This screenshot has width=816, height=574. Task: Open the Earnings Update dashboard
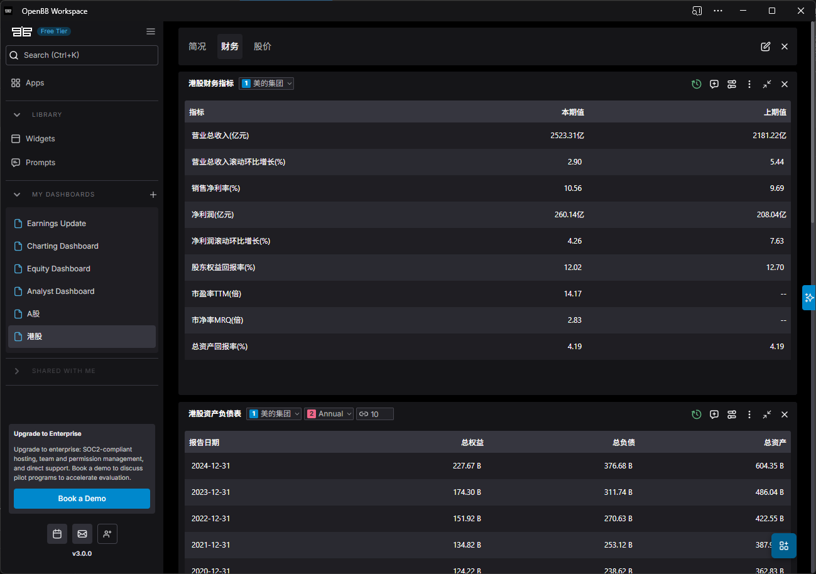click(82, 224)
